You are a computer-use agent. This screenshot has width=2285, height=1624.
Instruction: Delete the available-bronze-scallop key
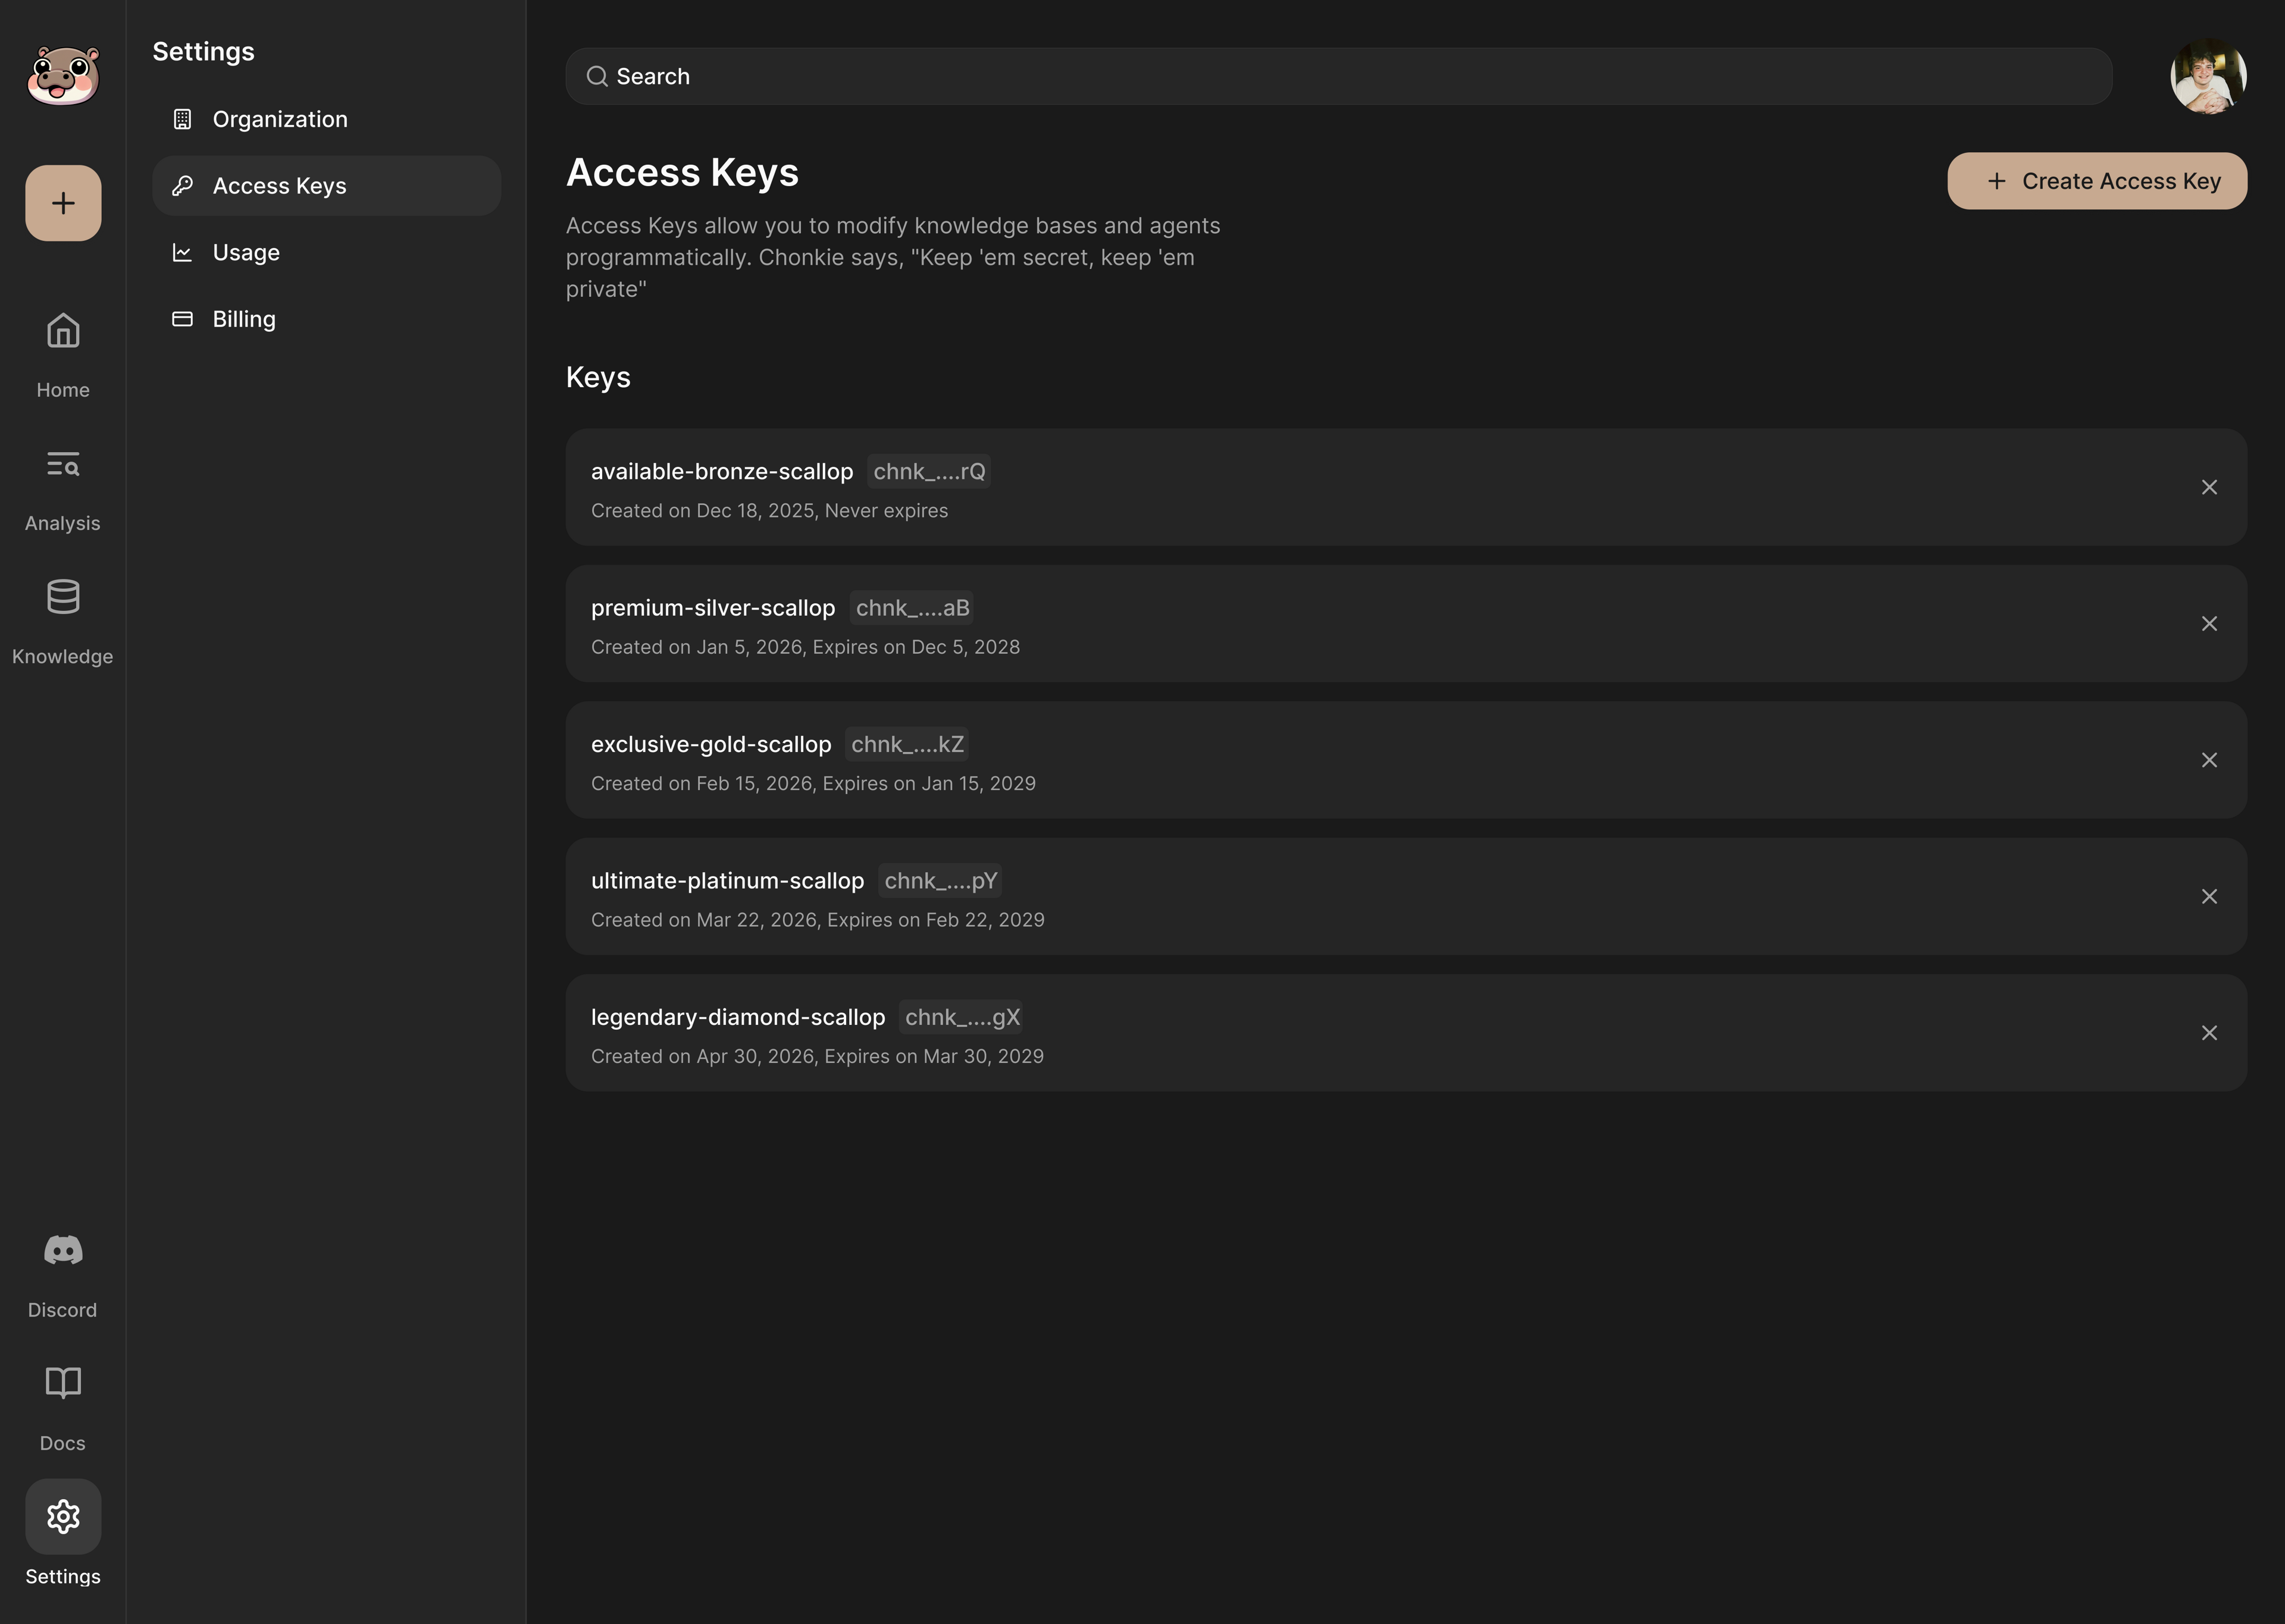coord(2209,487)
